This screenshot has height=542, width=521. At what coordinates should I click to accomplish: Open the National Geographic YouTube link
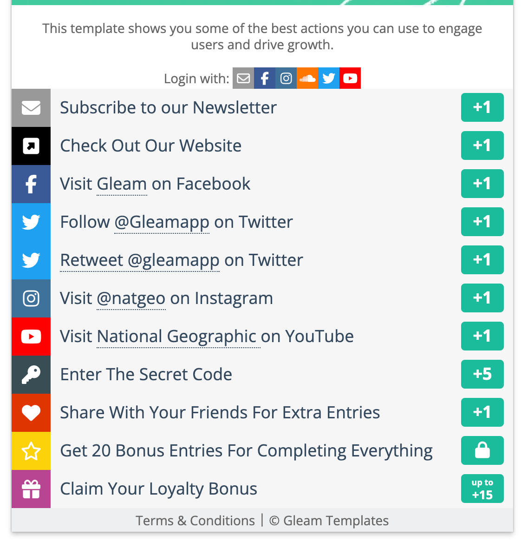(178, 337)
